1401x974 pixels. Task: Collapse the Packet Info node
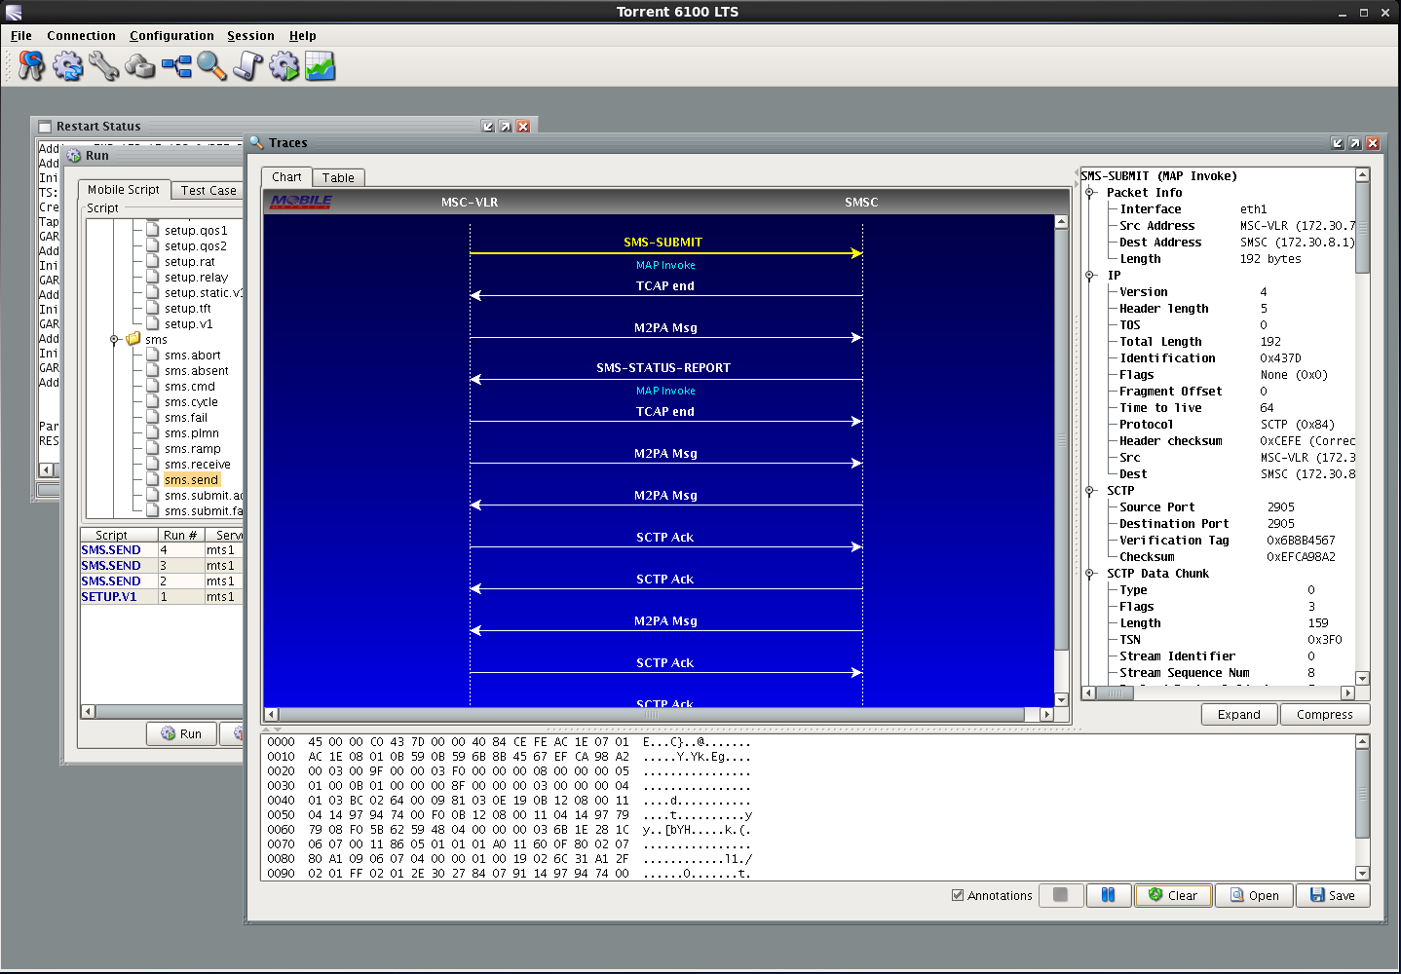[x=1090, y=193]
